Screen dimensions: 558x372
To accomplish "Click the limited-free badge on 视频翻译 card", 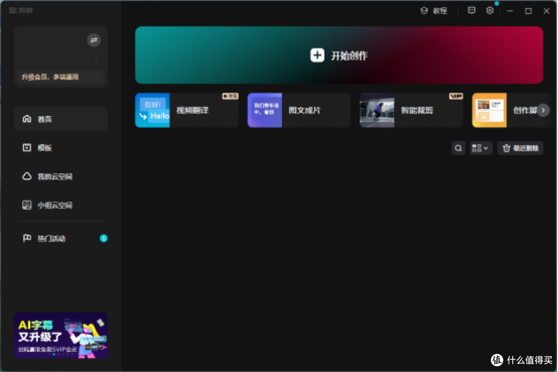I will 230,96.
